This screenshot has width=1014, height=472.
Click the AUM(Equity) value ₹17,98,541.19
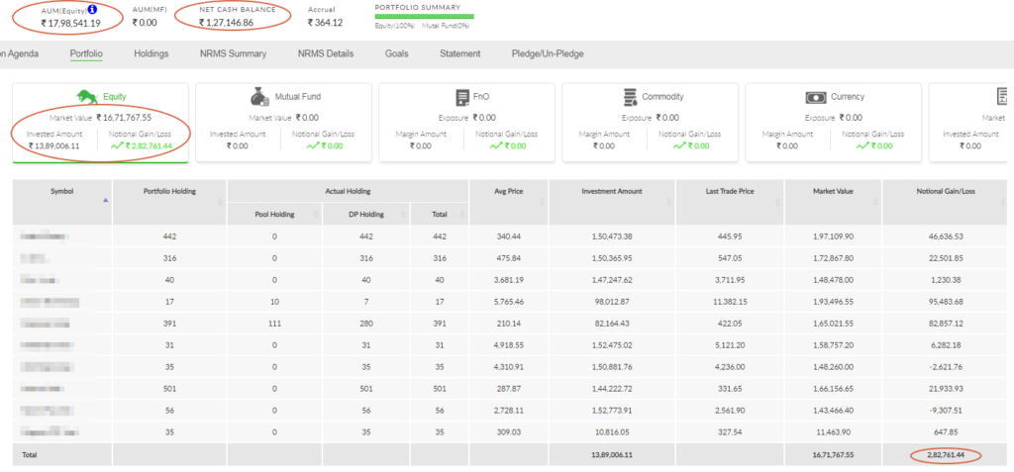tap(70, 24)
